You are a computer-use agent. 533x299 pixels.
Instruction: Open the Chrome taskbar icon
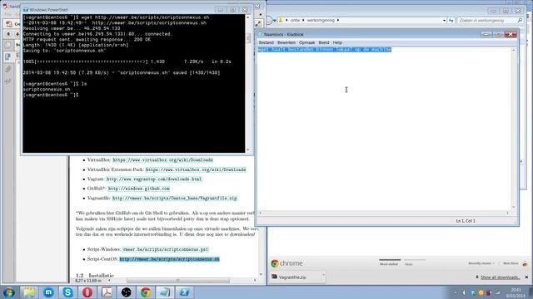click(146, 292)
